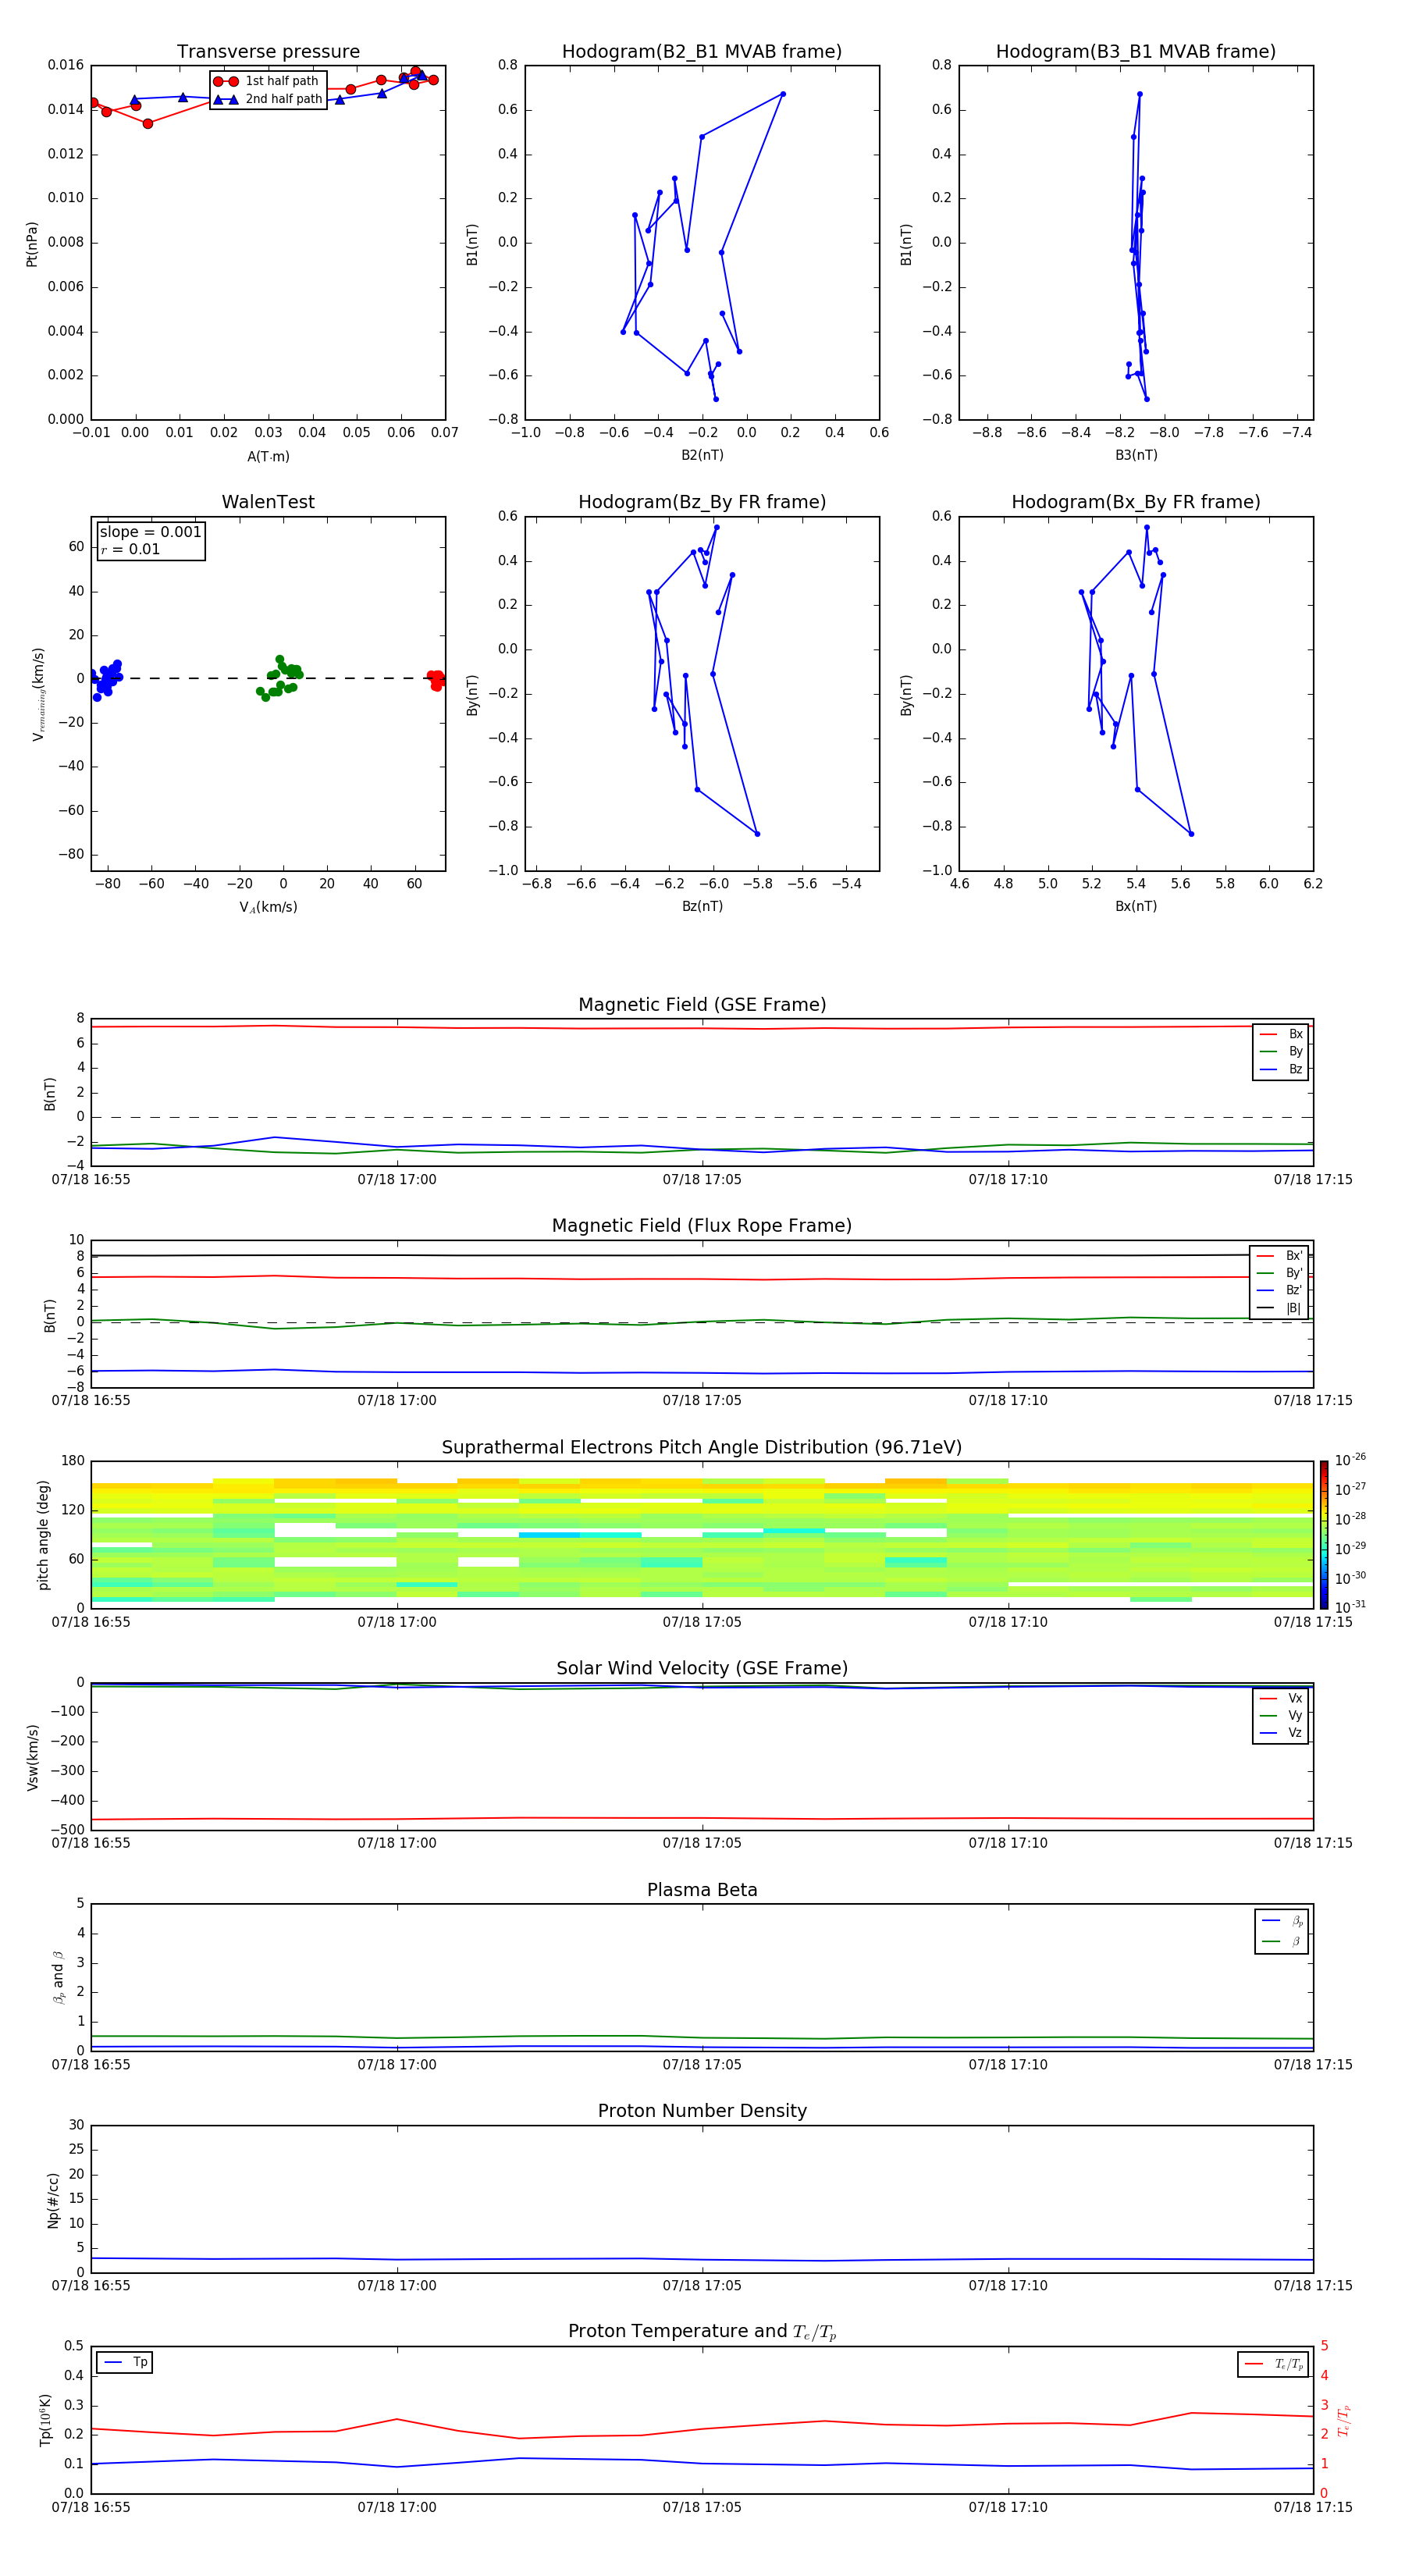Viewport: 1405px width, 2576px height.
Task: Click the "Solar Wind Velocity (GSE Frame)" title
Action: (702, 1668)
